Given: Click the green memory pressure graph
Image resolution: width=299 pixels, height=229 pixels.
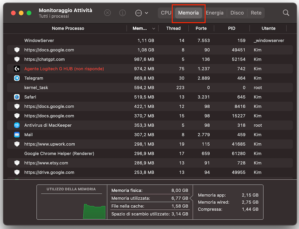Looking at the screenshot, I should point(94,211).
